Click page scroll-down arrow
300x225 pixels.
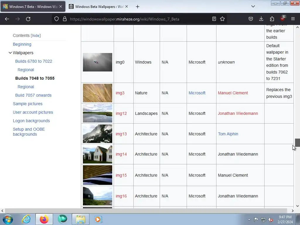click(x=297, y=206)
